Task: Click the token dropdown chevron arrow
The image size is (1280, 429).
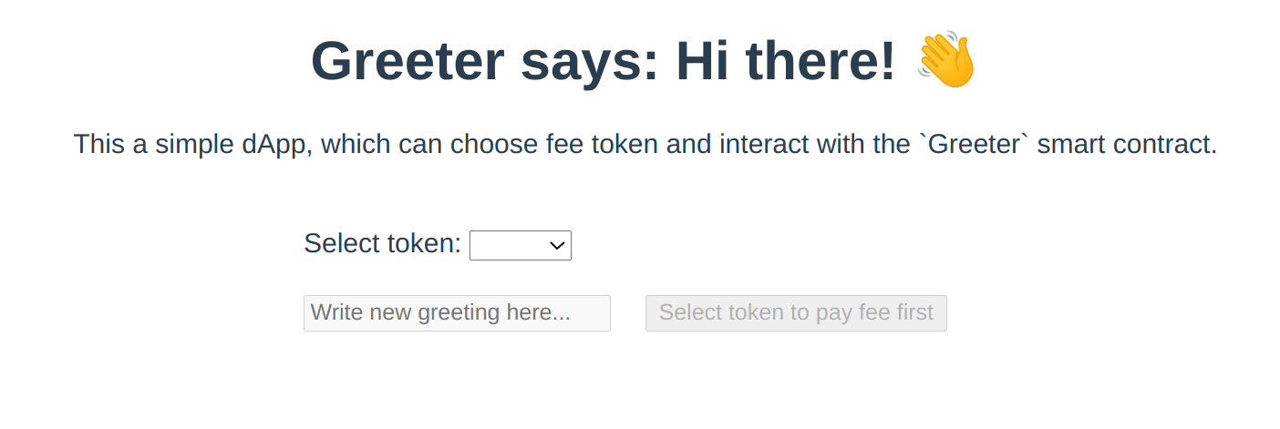Action: (555, 245)
